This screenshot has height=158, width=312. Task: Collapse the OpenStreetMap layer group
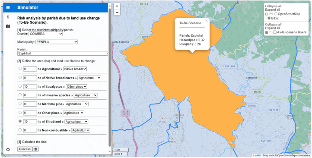click(267, 14)
